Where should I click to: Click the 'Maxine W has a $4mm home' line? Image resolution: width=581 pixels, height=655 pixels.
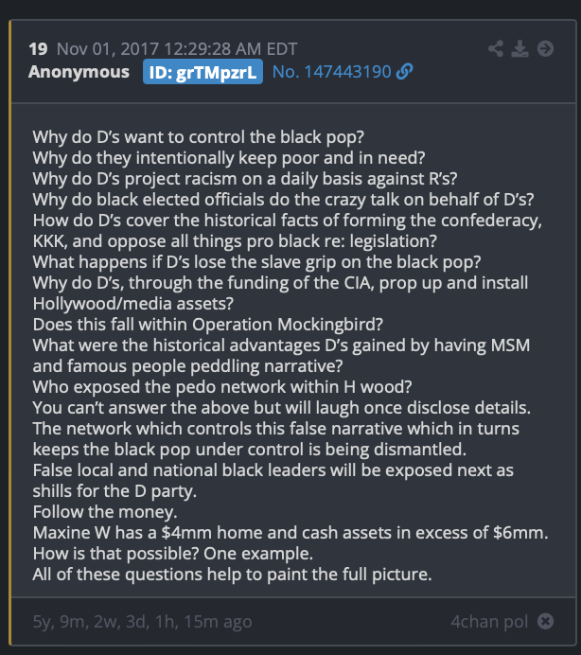(x=290, y=533)
